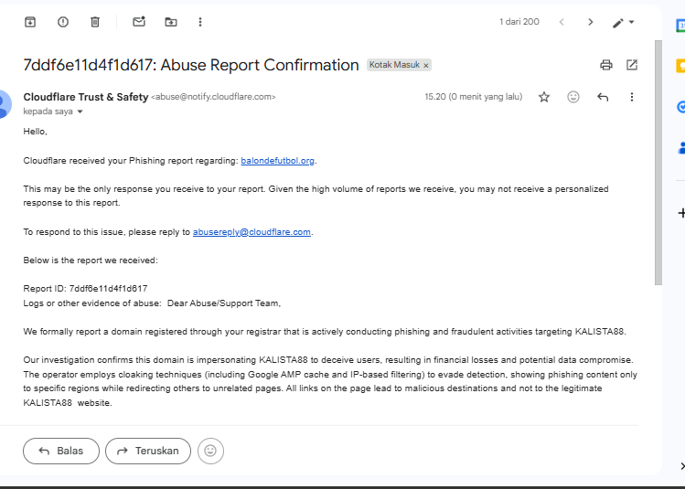Report this email as spam

pos(63,22)
